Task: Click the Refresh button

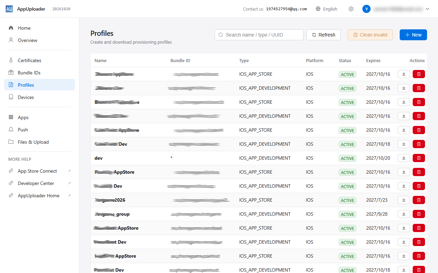Action: pos(323,35)
